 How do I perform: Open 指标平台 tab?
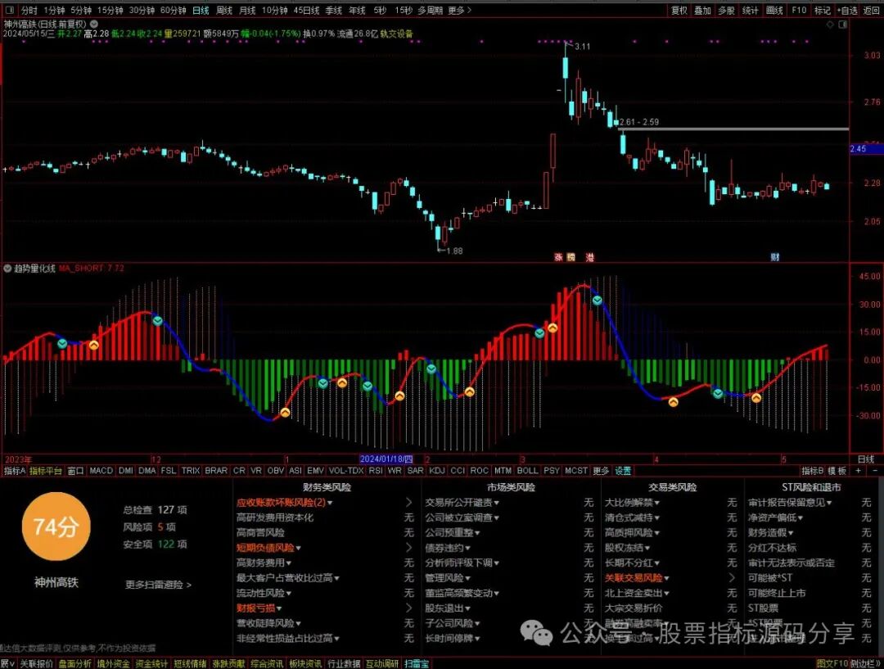[46, 471]
